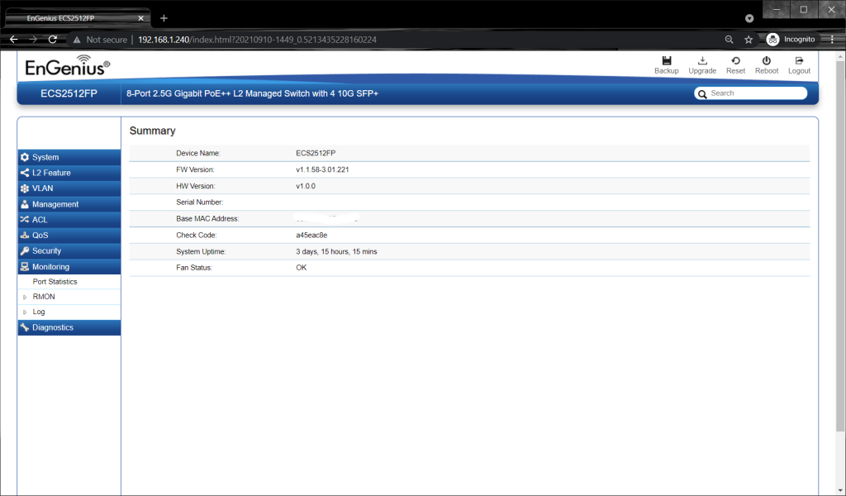Open the Log submenu item
846x496 pixels.
(39, 312)
